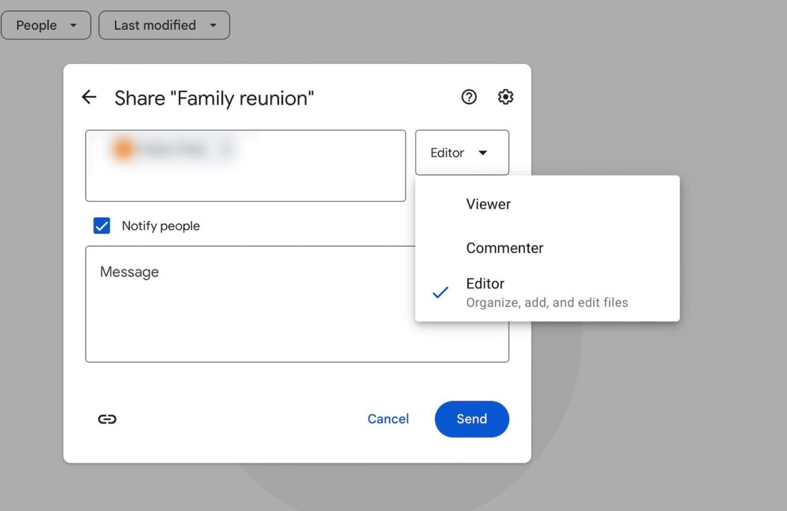This screenshot has height=511, width=787.
Task: Click the Send button
Action: tap(472, 419)
